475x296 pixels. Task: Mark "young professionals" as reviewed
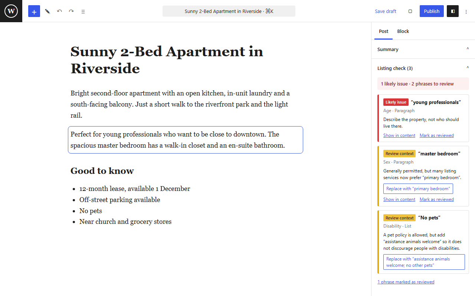(437, 135)
